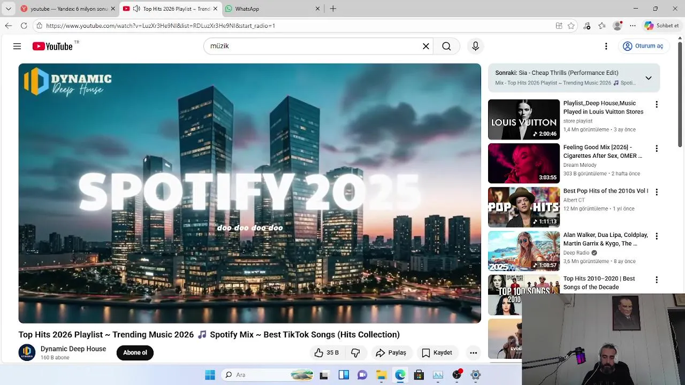Open the browser profile avatar
The width and height of the screenshot is (685, 385).
coord(618,26)
